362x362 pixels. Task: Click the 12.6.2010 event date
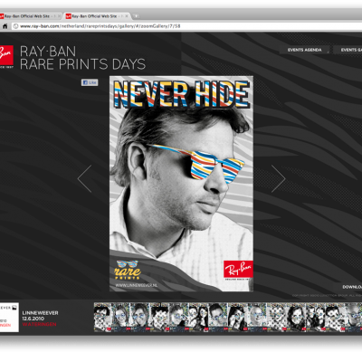point(33,319)
